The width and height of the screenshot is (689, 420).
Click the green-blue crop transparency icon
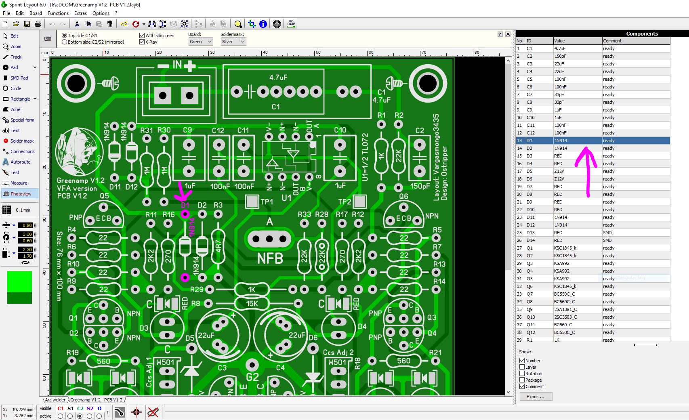252,24
